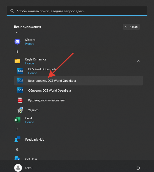154x172 pixels.
Task: Click the aokol account name
Action: point(29,168)
